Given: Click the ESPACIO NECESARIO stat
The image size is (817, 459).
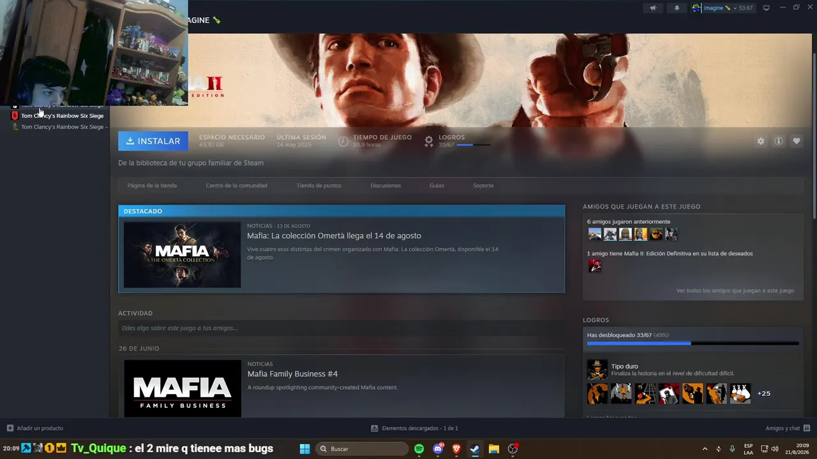Looking at the screenshot, I should (232, 141).
